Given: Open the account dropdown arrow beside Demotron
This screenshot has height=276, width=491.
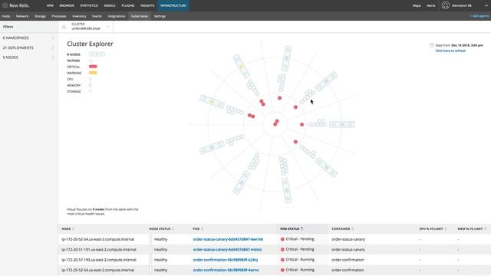Looking at the screenshot, I should tap(486, 5).
